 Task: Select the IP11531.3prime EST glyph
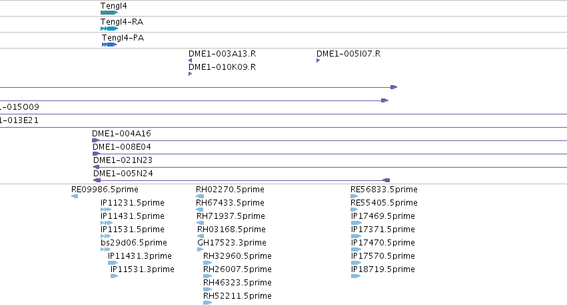[115, 276]
